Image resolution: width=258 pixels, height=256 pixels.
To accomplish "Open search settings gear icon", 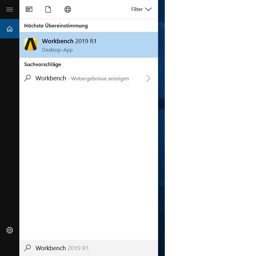I will (10, 230).
